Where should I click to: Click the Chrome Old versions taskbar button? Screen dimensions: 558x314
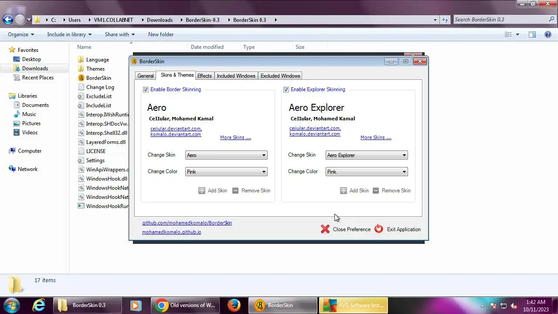pos(185,305)
